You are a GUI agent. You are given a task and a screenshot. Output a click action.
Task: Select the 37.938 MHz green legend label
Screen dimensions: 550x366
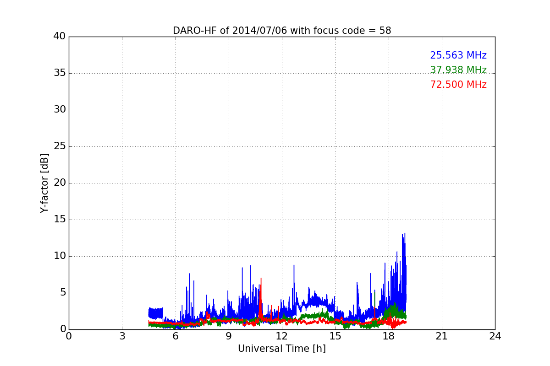[458, 70]
